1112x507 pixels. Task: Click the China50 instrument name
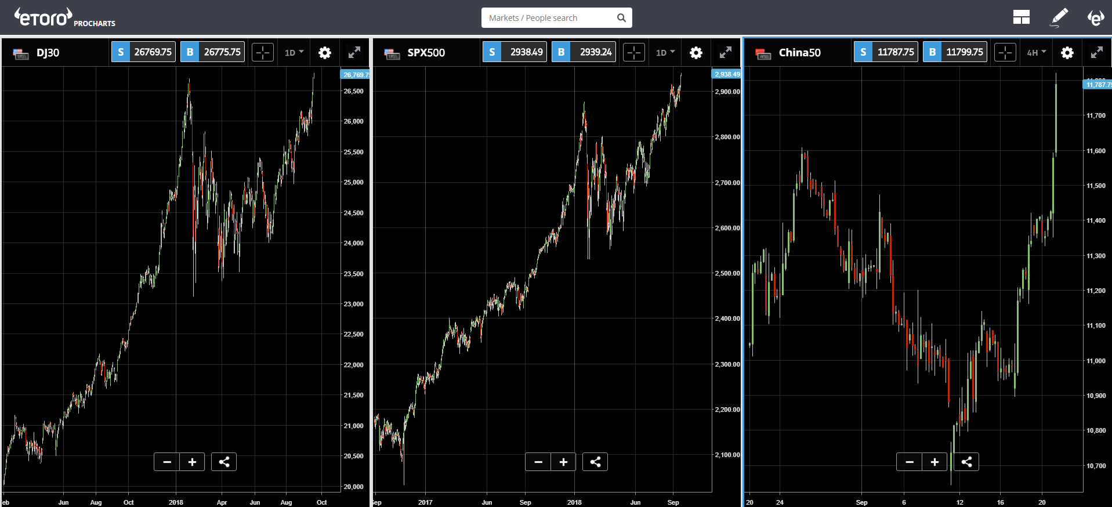pyautogui.click(x=799, y=53)
